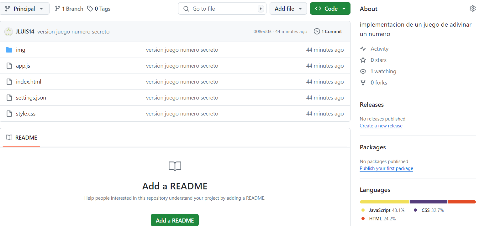
Task: Expand the Add file dropdown
Action: (x=288, y=8)
